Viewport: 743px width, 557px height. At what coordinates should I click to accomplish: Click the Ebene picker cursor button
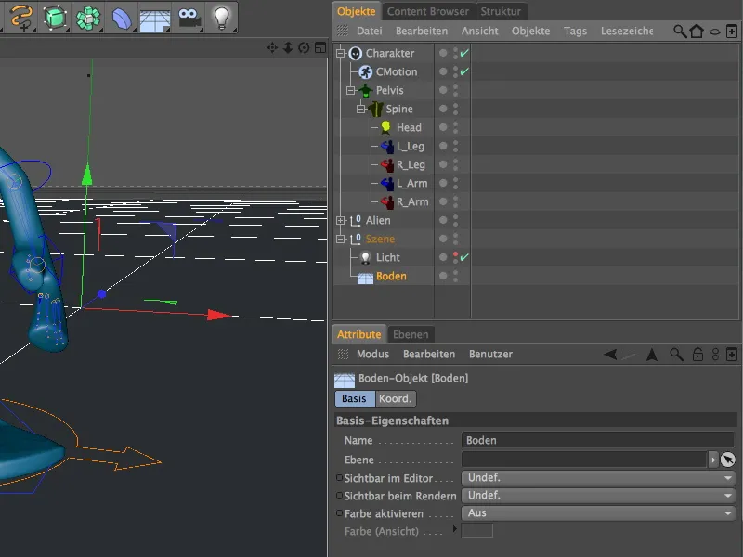[728, 460]
